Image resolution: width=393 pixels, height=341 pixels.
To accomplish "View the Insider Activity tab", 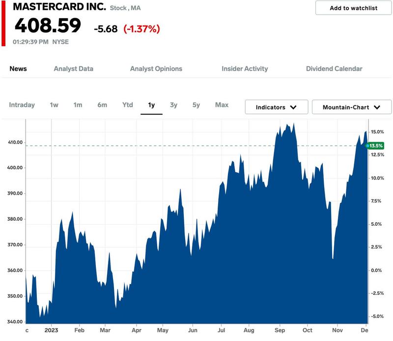I will tap(245, 69).
